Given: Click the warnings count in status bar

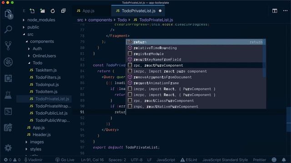Looking at the screenshot, I should 17,160.
